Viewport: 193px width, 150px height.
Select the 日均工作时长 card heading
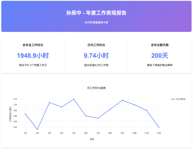pyautogui.click(x=96, y=45)
